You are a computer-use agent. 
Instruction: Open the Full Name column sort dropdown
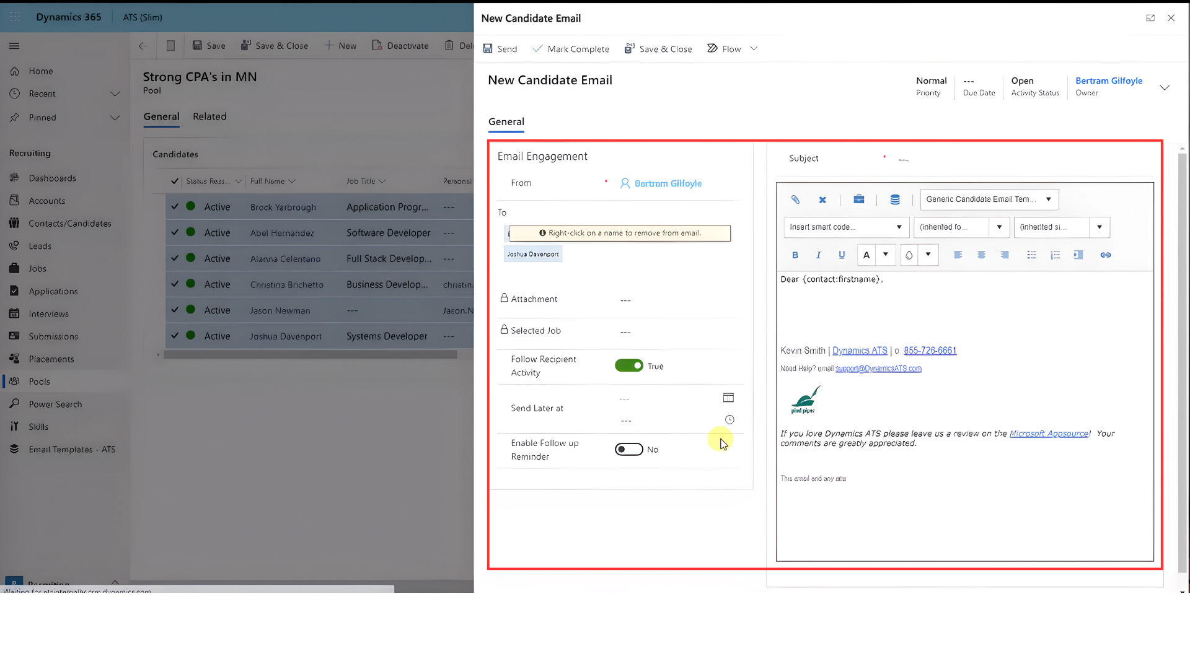[x=292, y=181]
